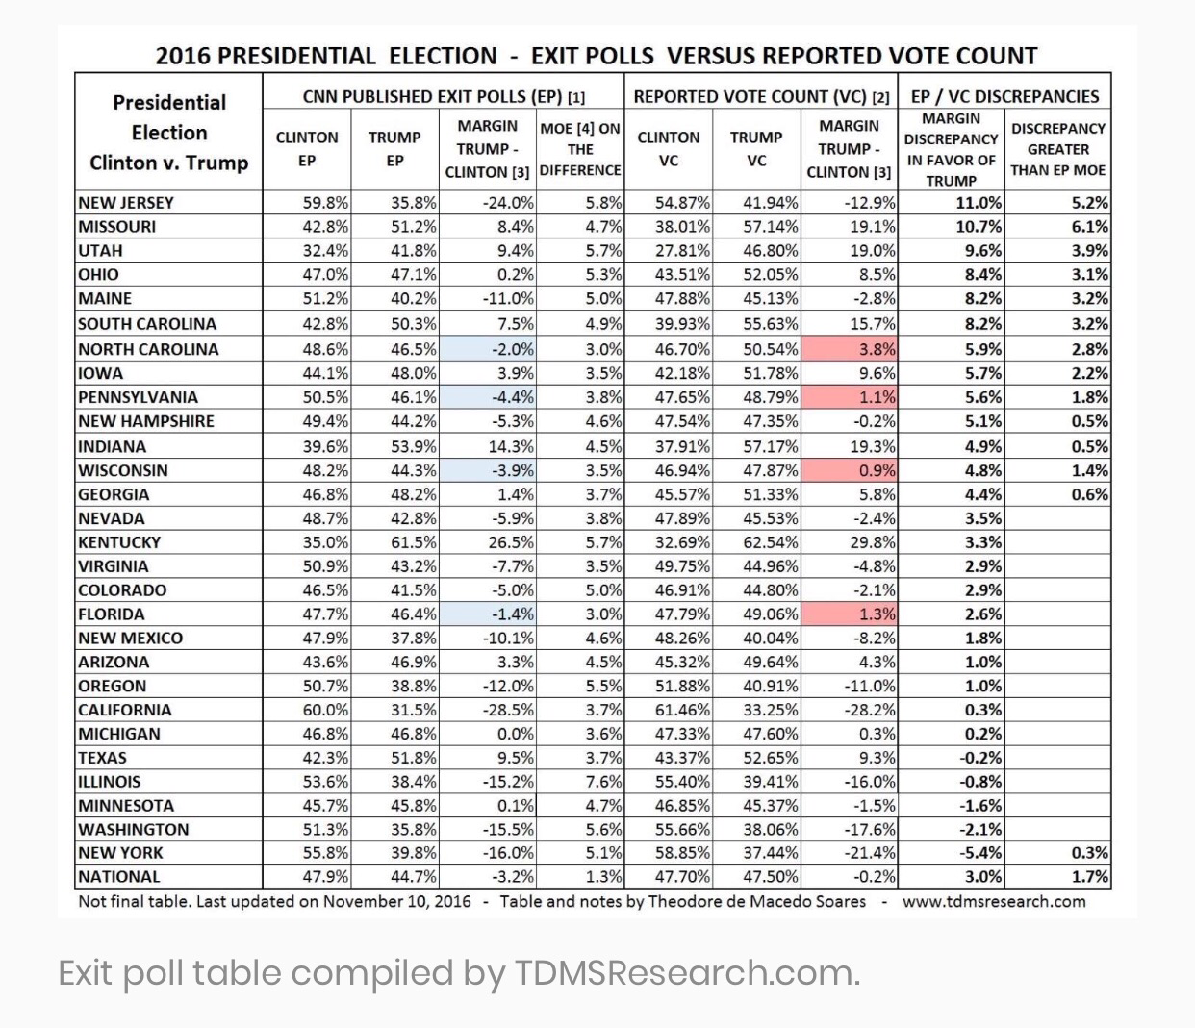Click the www.tdmsresearch.com address in table footer
This screenshot has height=1028, width=1195.
click(993, 901)
